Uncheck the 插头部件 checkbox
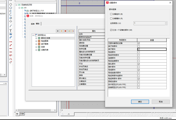 pos(139,64)
